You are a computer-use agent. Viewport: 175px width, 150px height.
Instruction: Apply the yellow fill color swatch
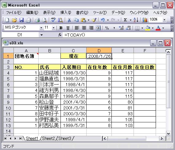coord(148,28)
